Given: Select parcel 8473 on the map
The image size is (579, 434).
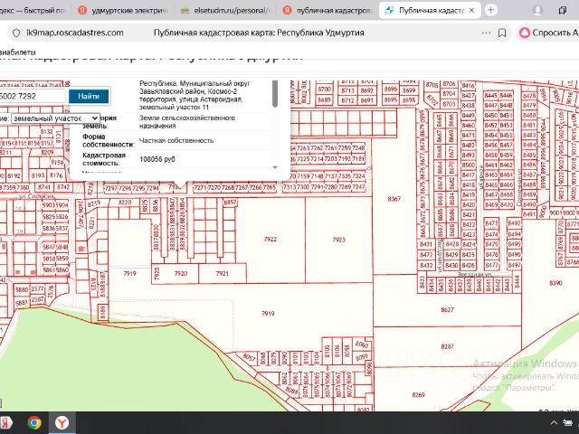Looking at the screenshot, I should coord(491,223).
